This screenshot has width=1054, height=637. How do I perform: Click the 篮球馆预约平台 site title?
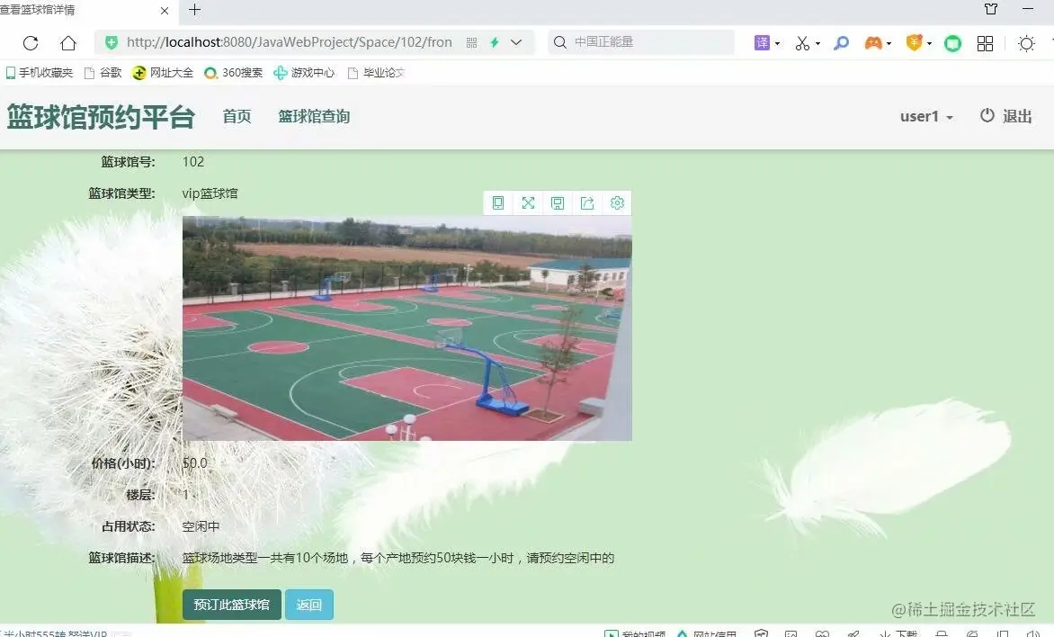[101, 117]
